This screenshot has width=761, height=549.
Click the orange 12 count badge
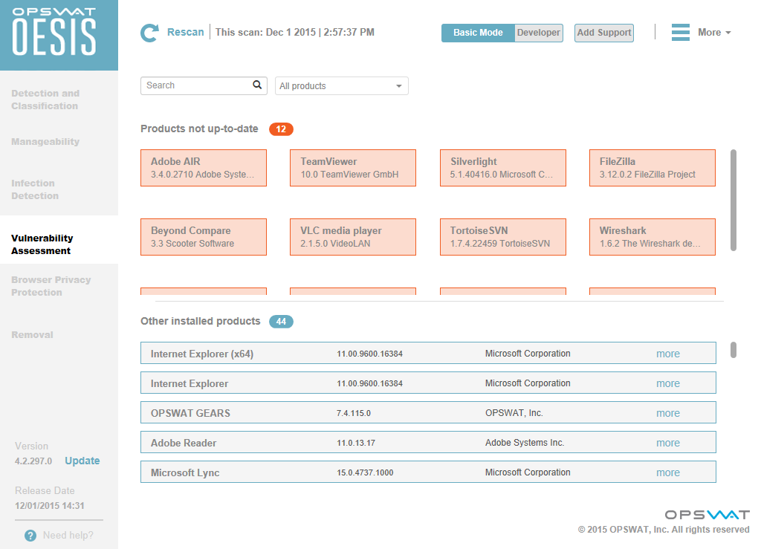click(x=281, y=129)
